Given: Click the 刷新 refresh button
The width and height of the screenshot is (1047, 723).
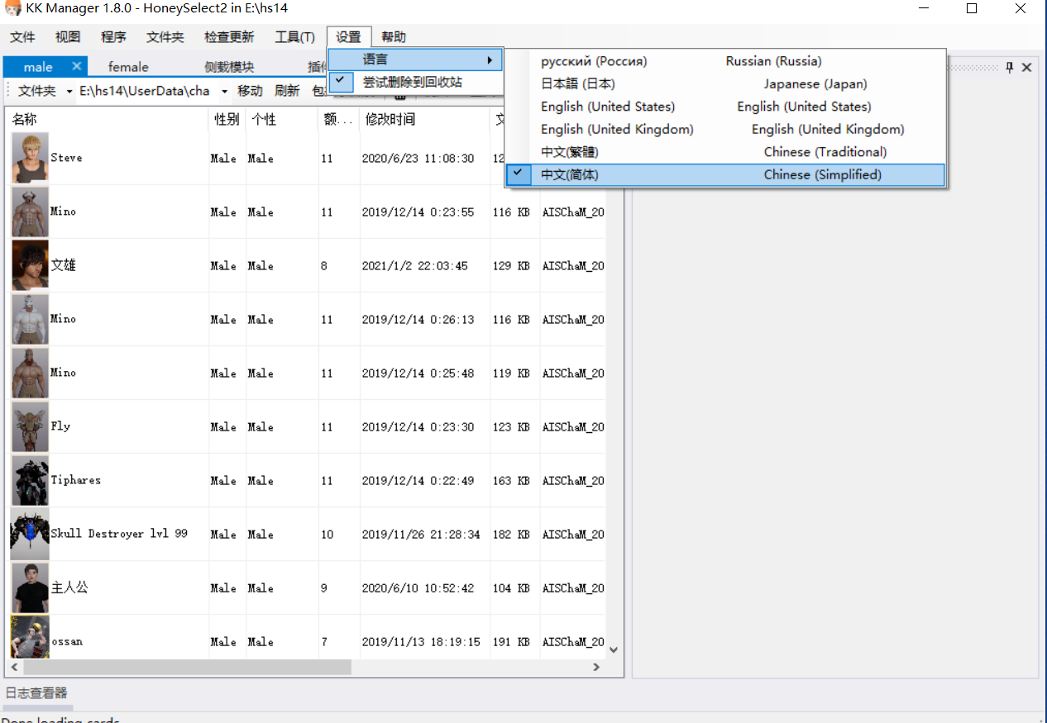Looking at the screenshot, I should click(x=287, y=91).
